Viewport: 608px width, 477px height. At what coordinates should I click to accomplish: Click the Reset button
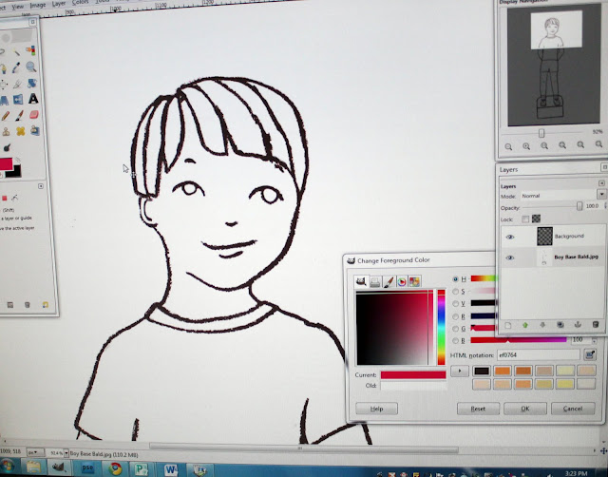478,409
